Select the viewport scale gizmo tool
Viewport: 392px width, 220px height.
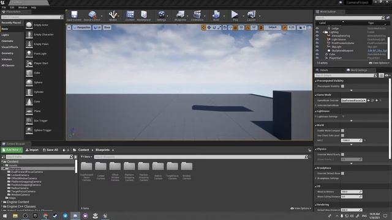219,28
